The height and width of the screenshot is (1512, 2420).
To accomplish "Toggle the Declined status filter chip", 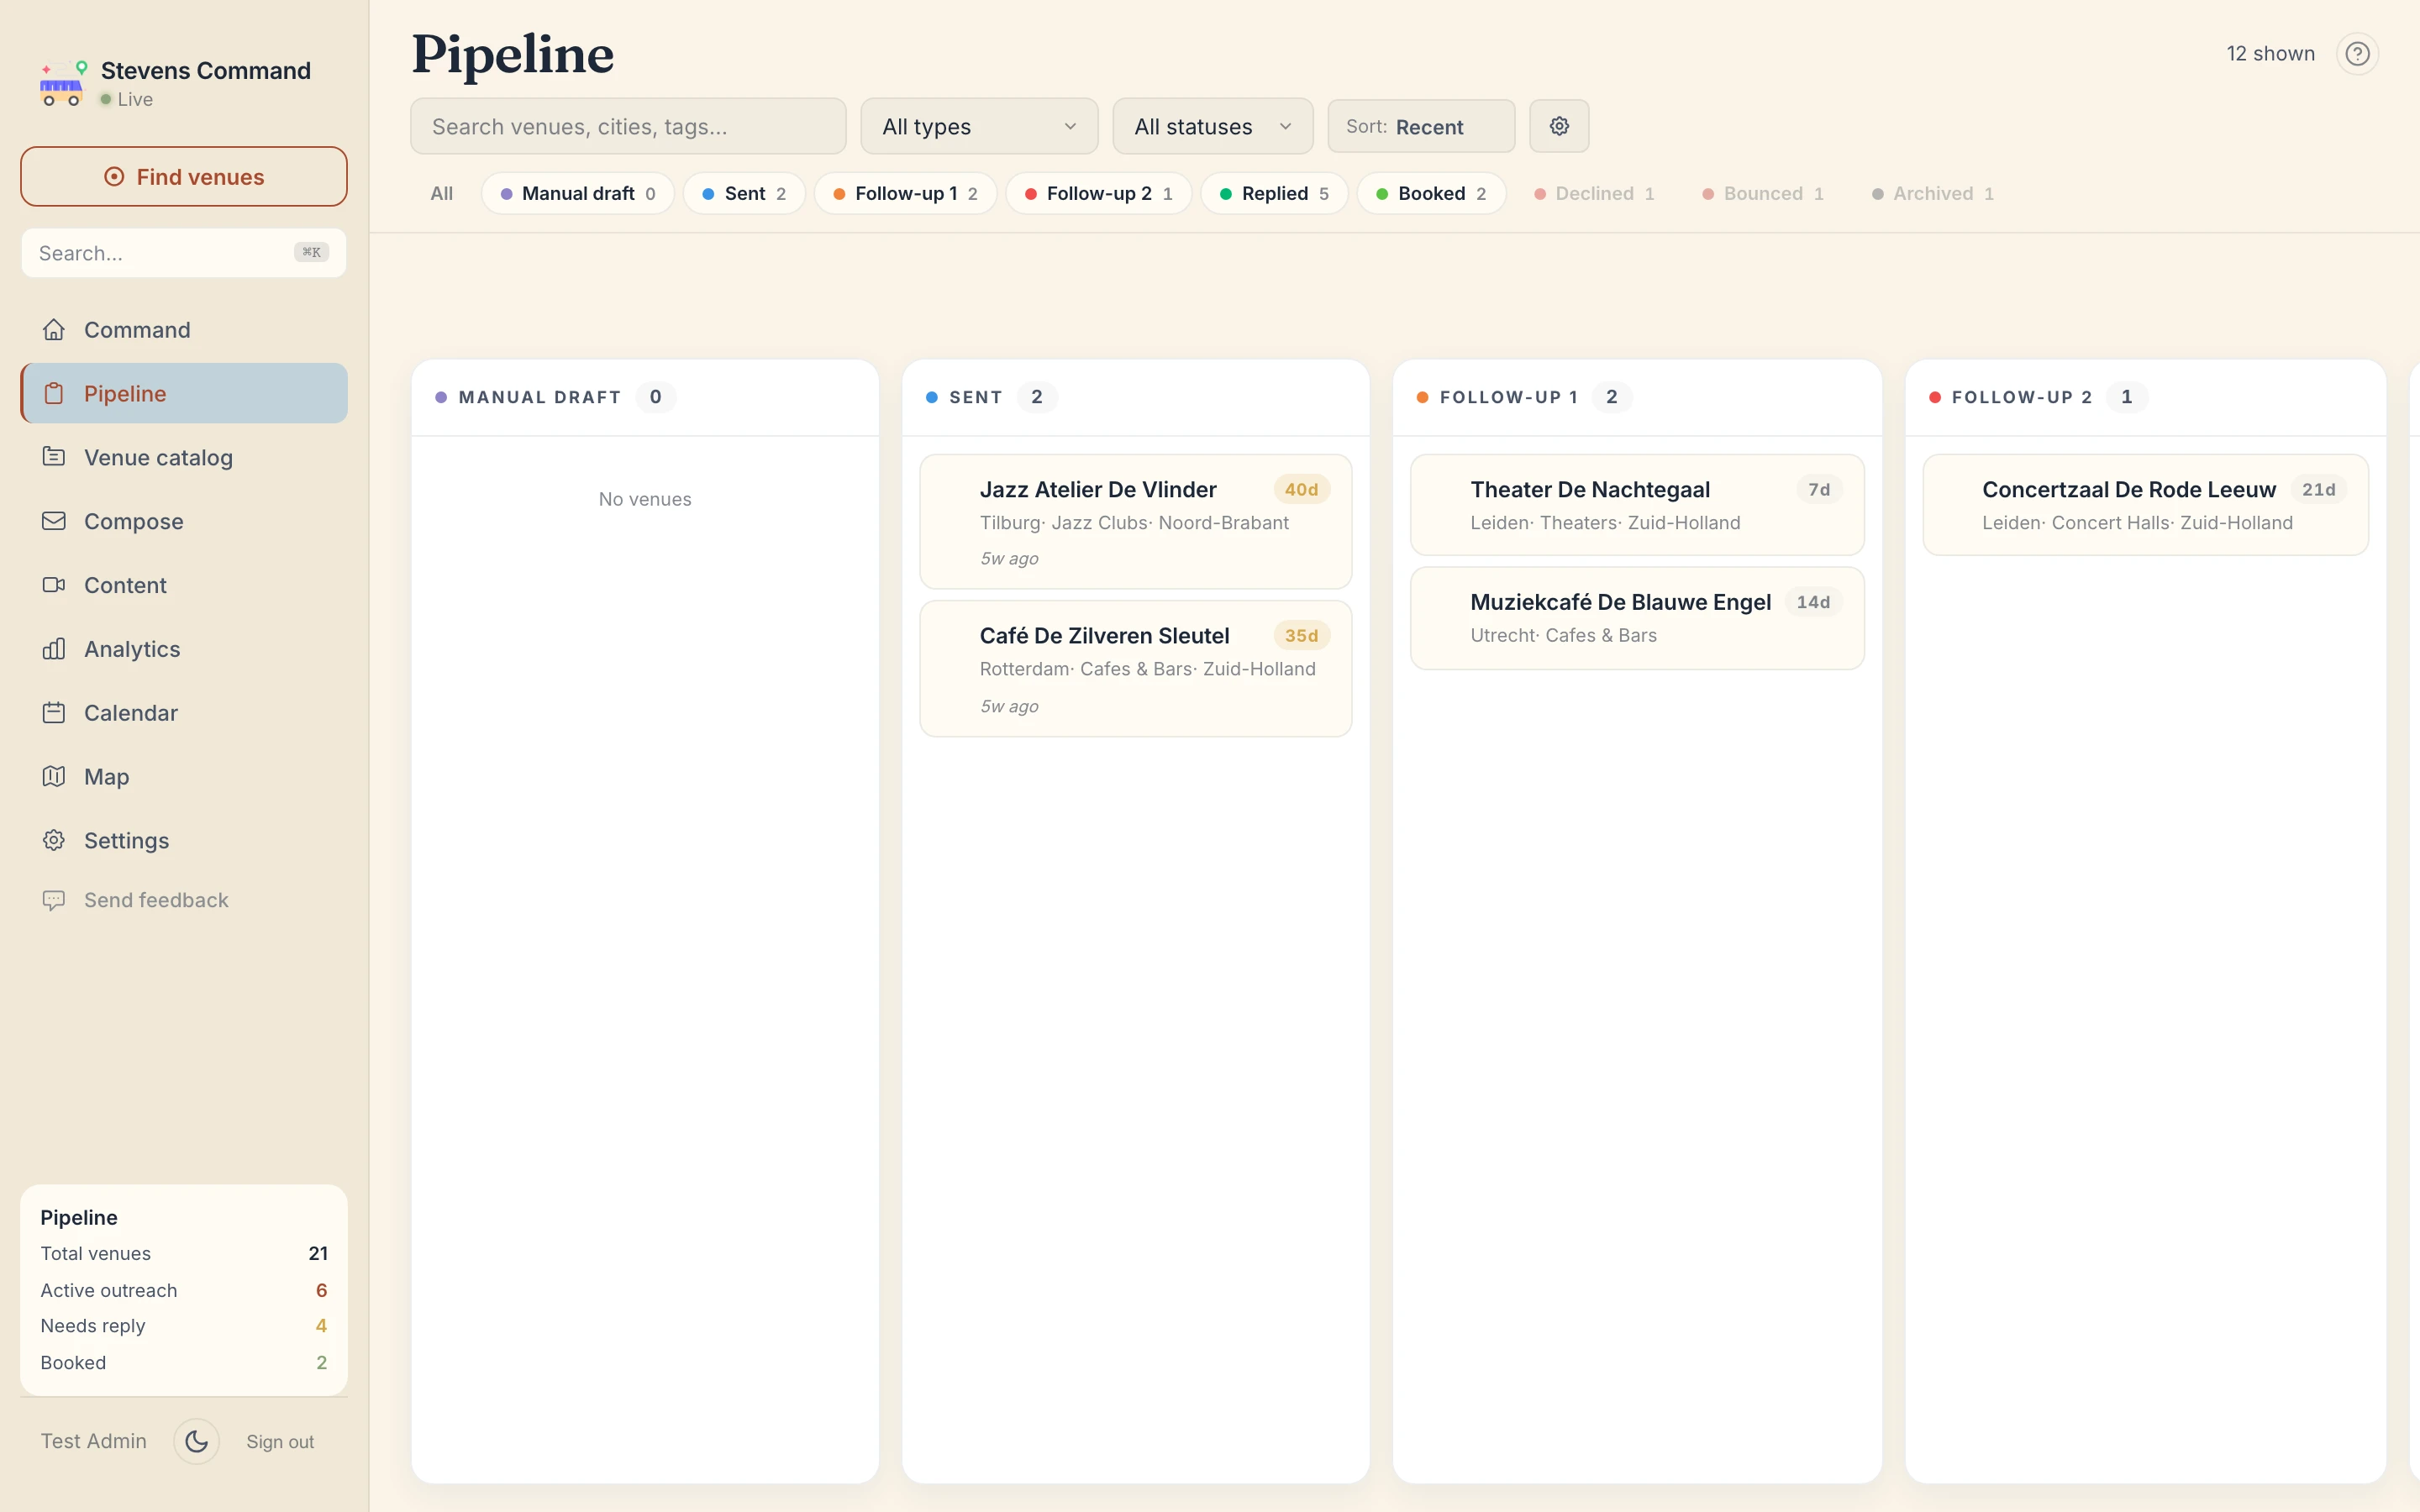I will [1593, 194].
